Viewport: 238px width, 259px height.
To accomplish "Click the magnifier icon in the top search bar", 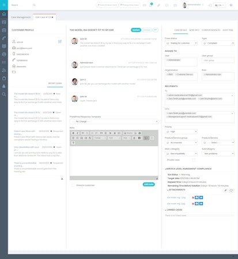I will [34, 5].
